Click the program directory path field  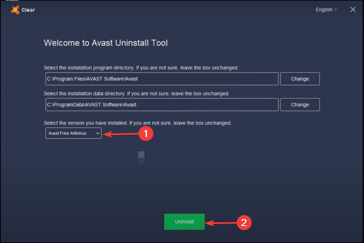[162, 79]
